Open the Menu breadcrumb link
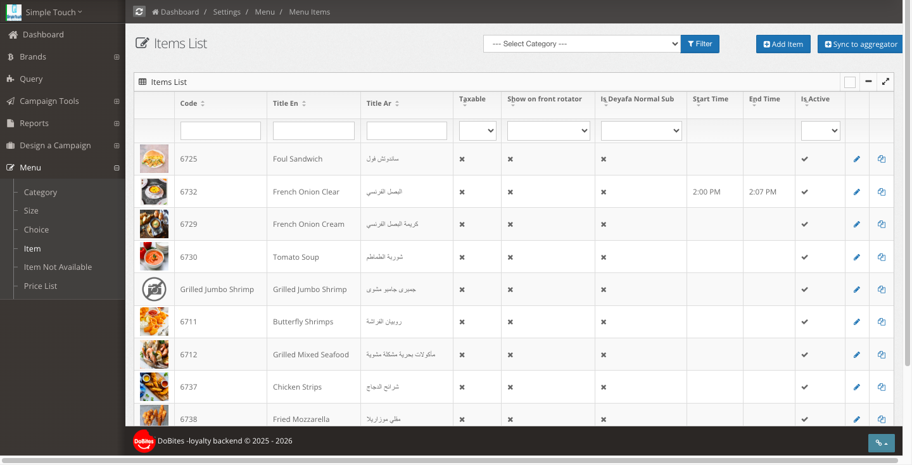 (x=265, y=12)
